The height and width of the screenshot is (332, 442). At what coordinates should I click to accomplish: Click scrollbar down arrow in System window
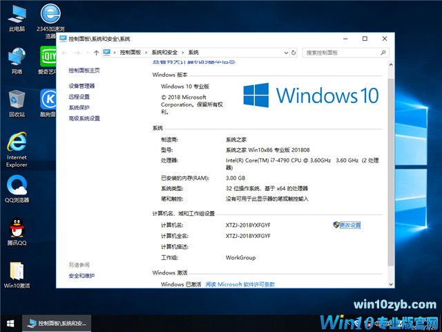pyautogui.click(x=391, y=284)
